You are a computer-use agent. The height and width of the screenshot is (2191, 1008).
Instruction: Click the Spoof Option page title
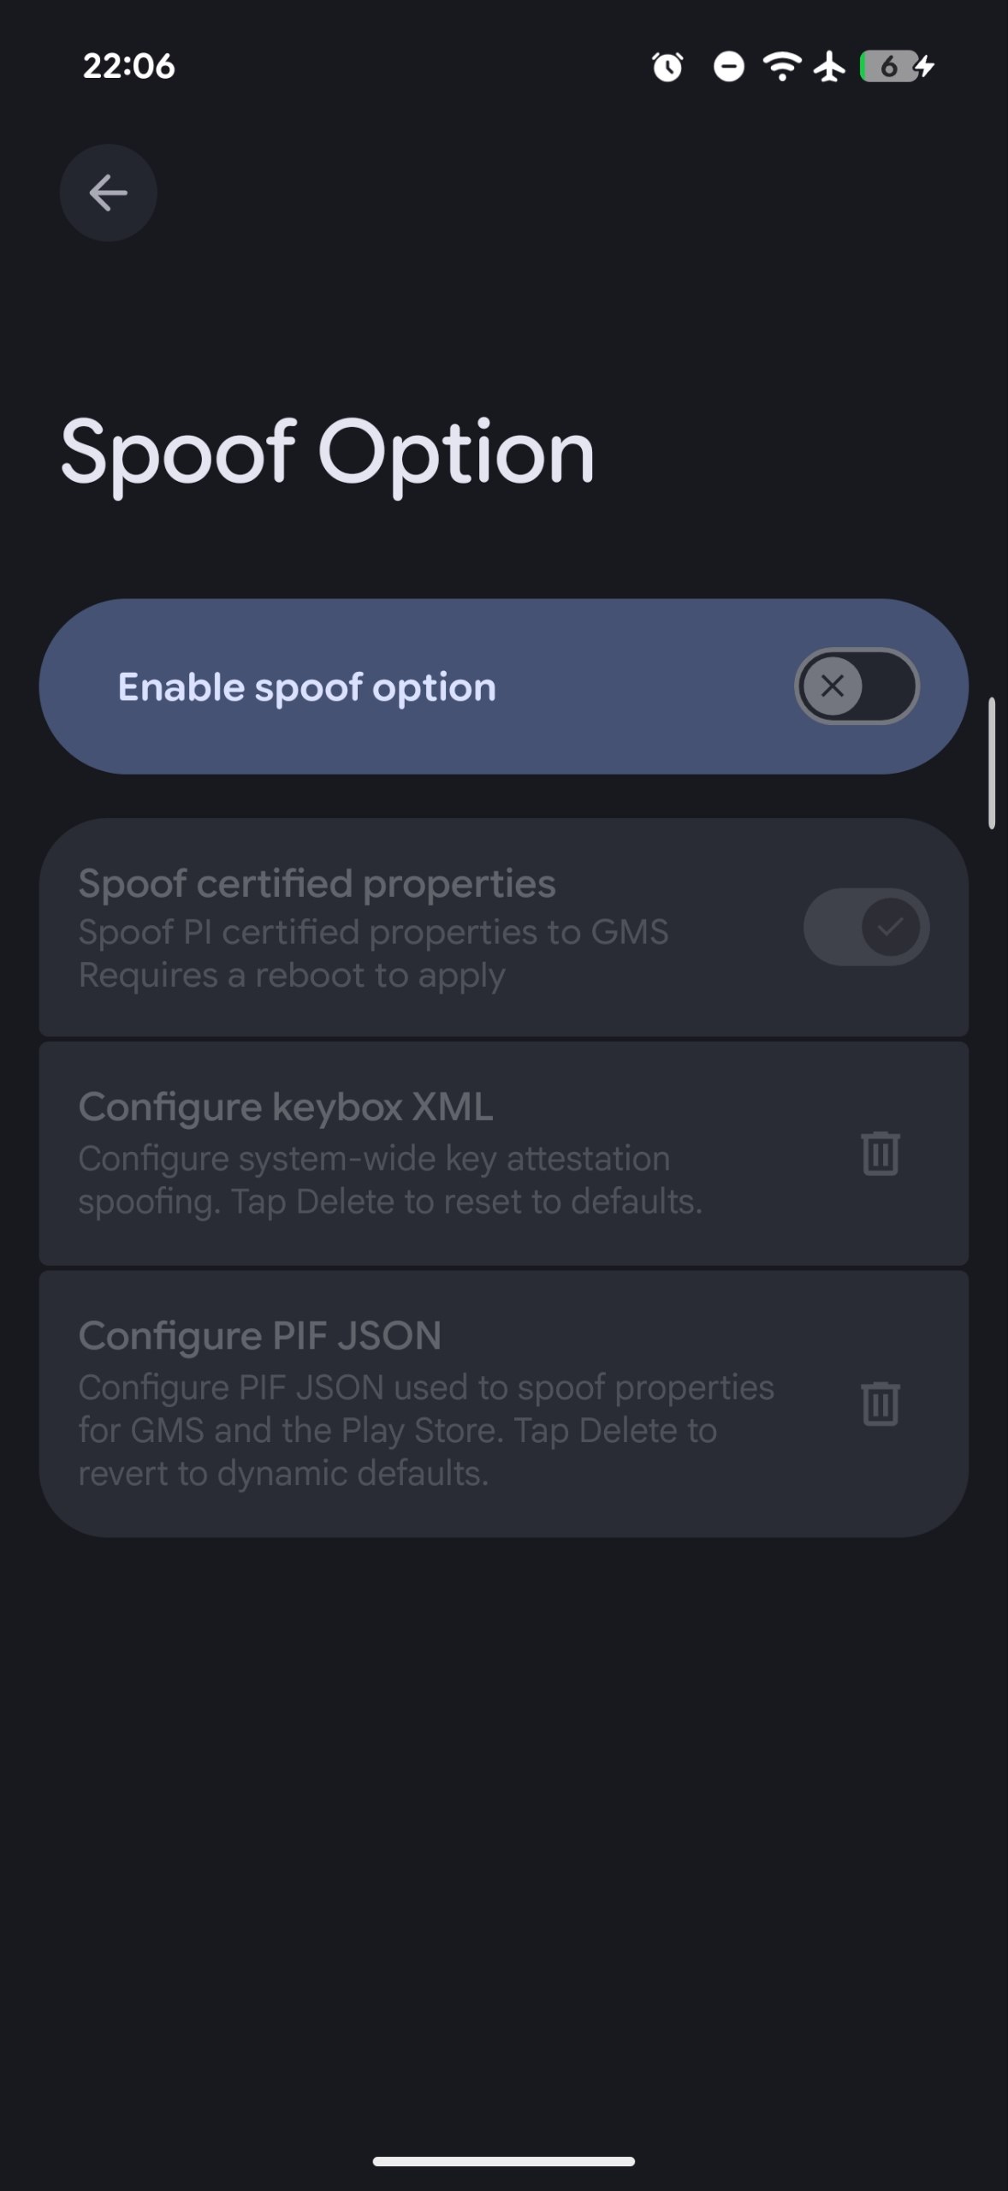(327, 454)
